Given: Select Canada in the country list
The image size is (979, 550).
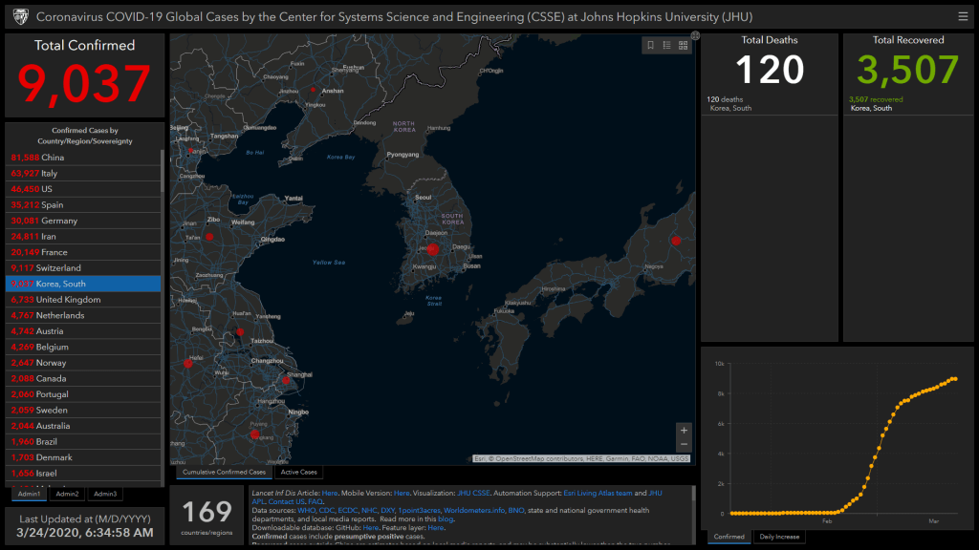Looking at the screenshot, I should click(x=83, y=378).
